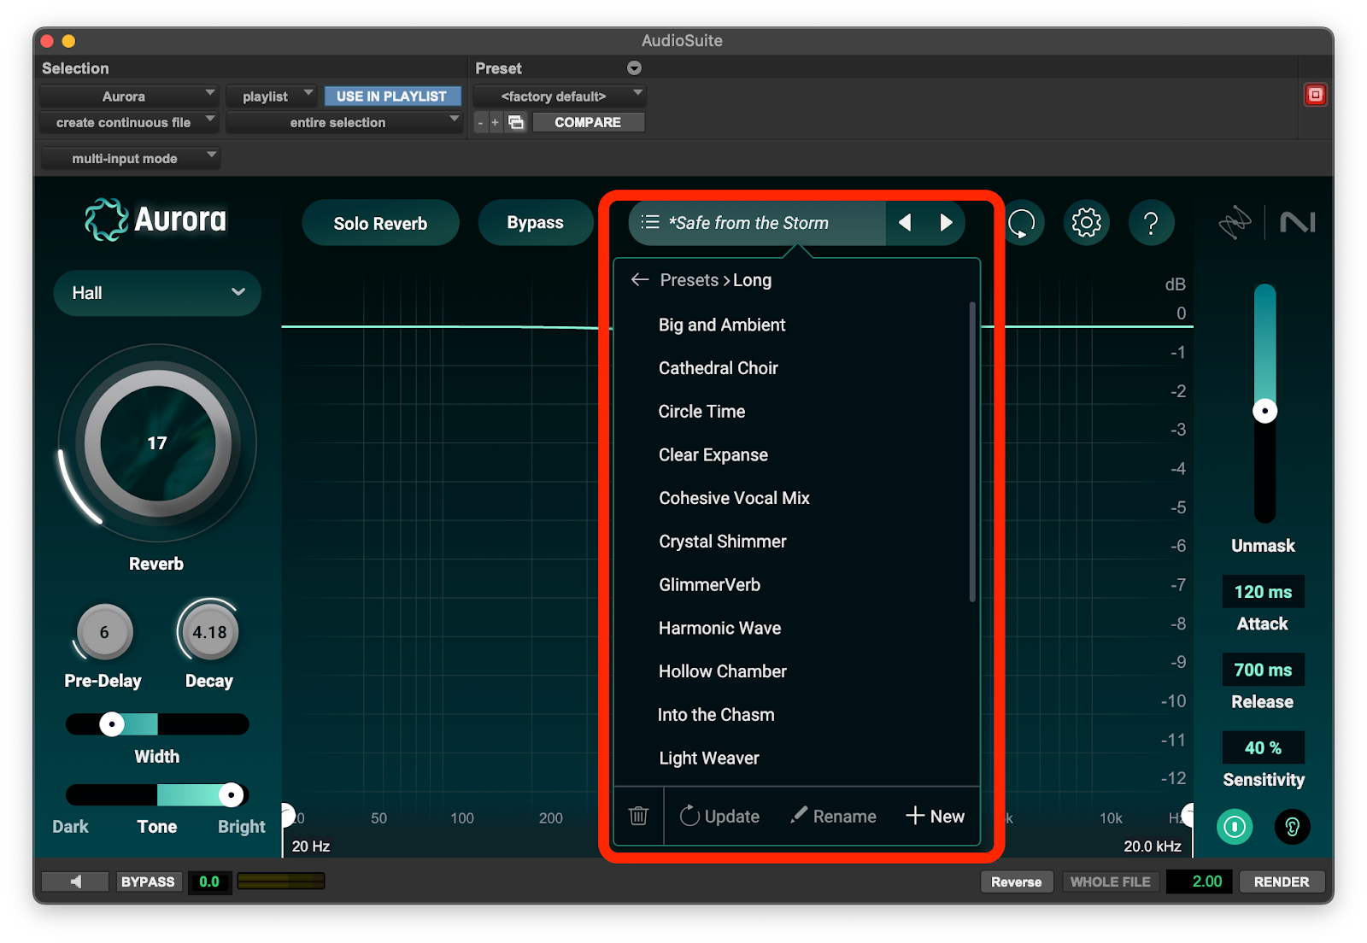Click the Pre-Delay knob

click(x=104, y=632)
